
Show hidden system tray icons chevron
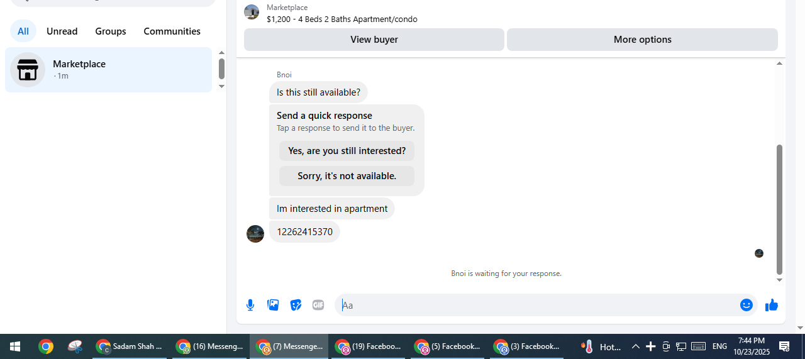(x=635, y=346)
